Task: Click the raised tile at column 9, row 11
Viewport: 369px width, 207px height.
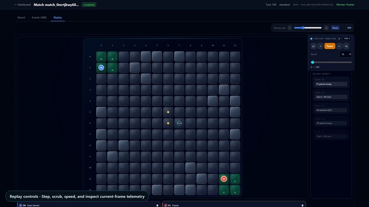Action: pos(201,179)
